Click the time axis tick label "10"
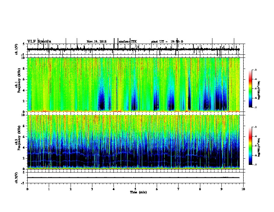This screenshot has height=212, width=274. (x=243, y=189)
